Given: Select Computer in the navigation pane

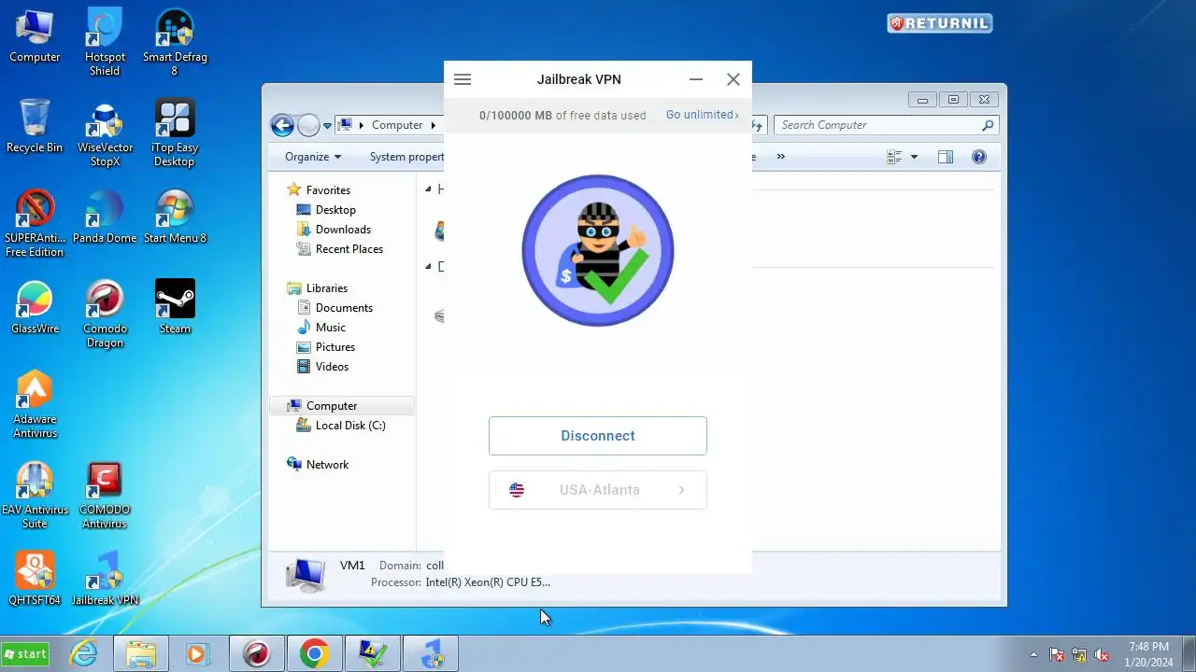Looking at the screenshot, I should click(x=342, y=406).
